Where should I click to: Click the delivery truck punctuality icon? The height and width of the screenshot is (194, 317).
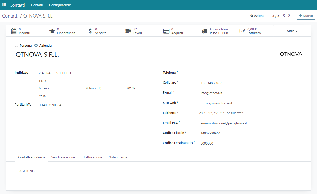point(204,31)
